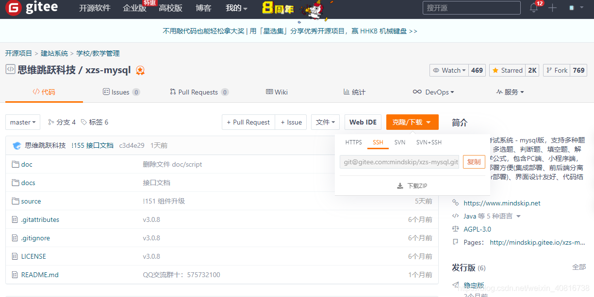The height and width of the screenshot is (297, 594).
Task: Select the HTTPS clone tab
Action: pos(353,142)
